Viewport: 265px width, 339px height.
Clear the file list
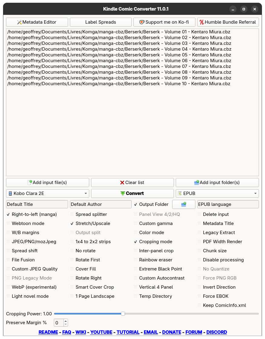tap(132, 183)
